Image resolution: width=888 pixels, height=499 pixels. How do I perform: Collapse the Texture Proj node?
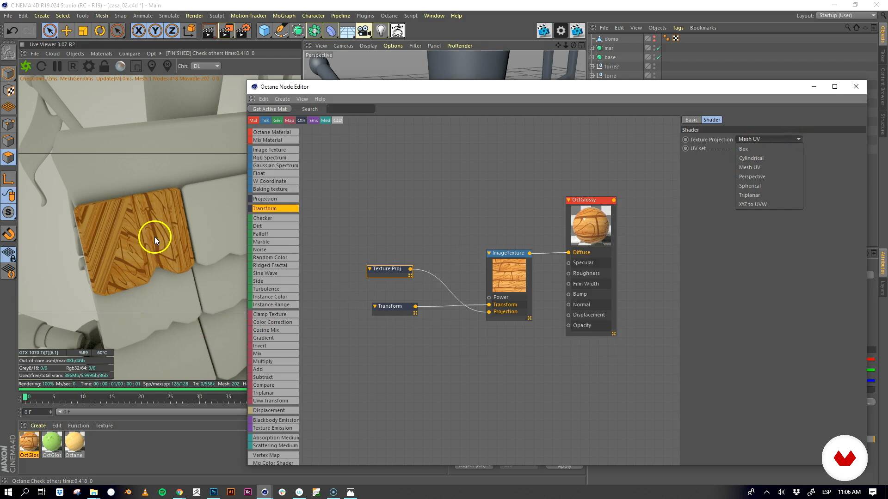(x=370, y=268)
